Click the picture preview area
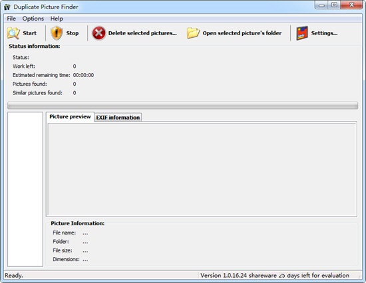This screenshot has width=366, height=283. (202, 169)
